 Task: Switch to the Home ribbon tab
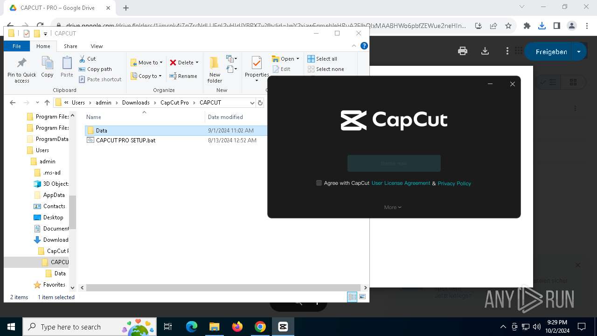click(x=43, y=46)
